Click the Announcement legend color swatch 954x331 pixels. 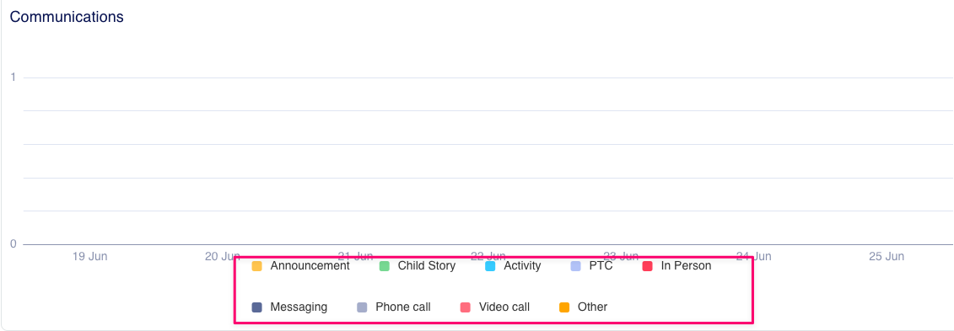(256, 266)
